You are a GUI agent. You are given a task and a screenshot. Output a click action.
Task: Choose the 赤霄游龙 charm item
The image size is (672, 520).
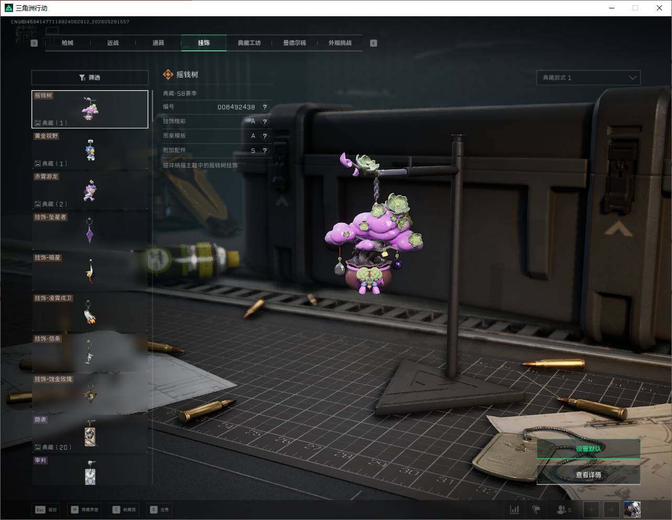tap(90, 190)
